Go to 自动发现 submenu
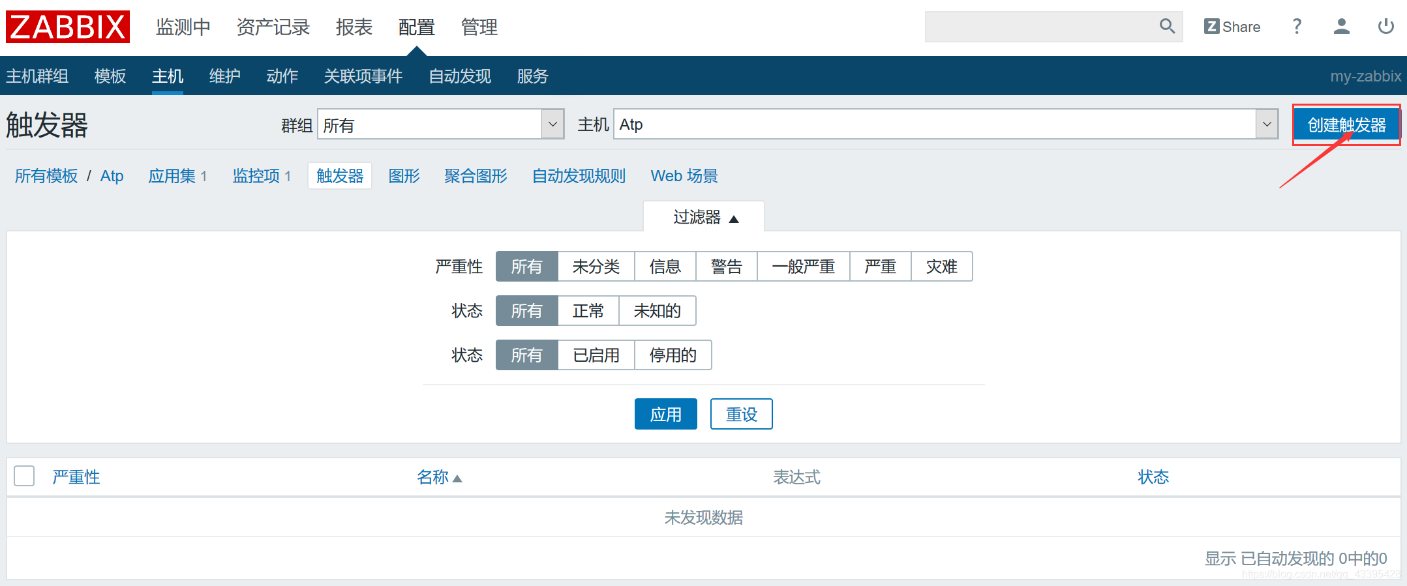Viewport: 1407px width, 586px height. point(460,76)
